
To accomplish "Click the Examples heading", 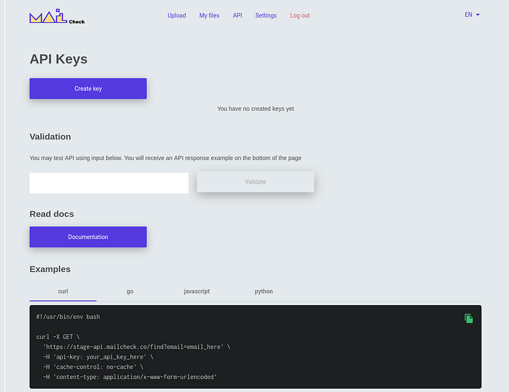I will point(50,269).
